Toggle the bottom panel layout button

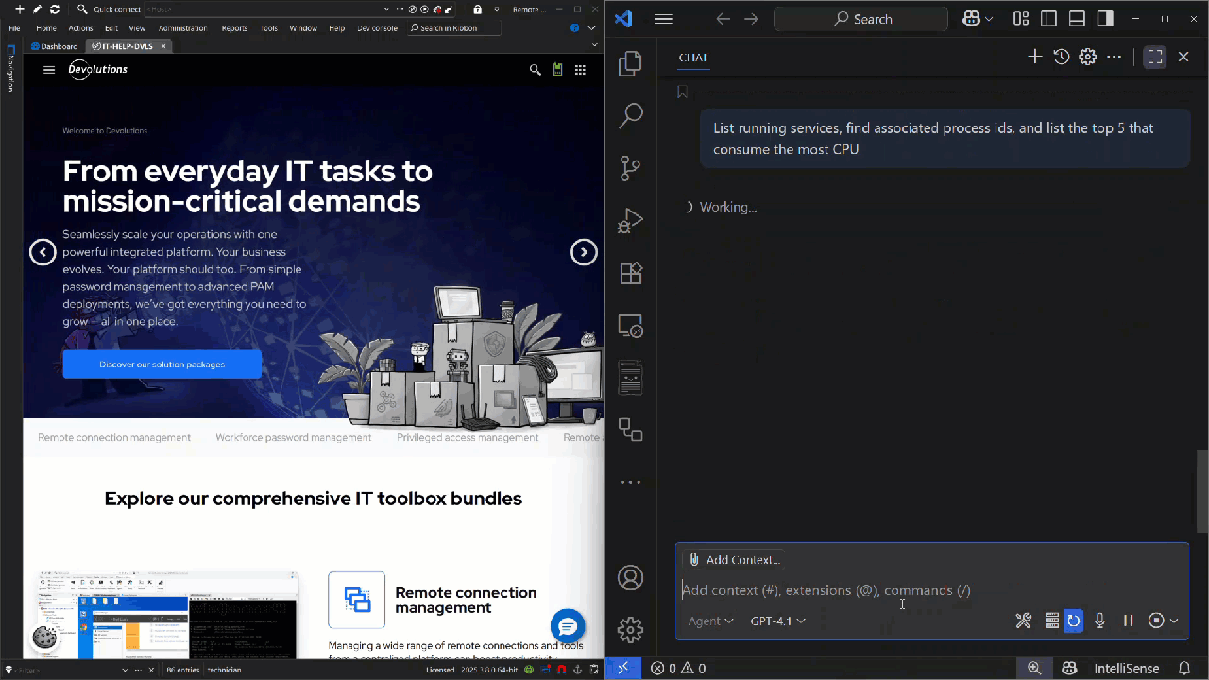coord(1077,19)
